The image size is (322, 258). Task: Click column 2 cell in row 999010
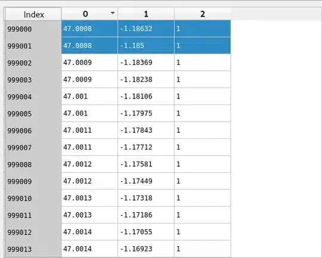pos(203,198)
